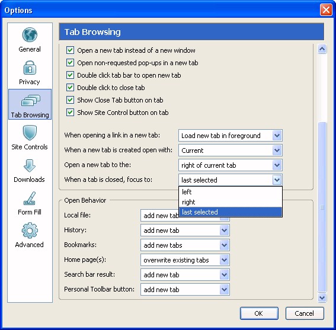Select the Tab Browsing stacked tabs icon
The width and height of the screenshot is (336, 330).
tap(30, 100)
